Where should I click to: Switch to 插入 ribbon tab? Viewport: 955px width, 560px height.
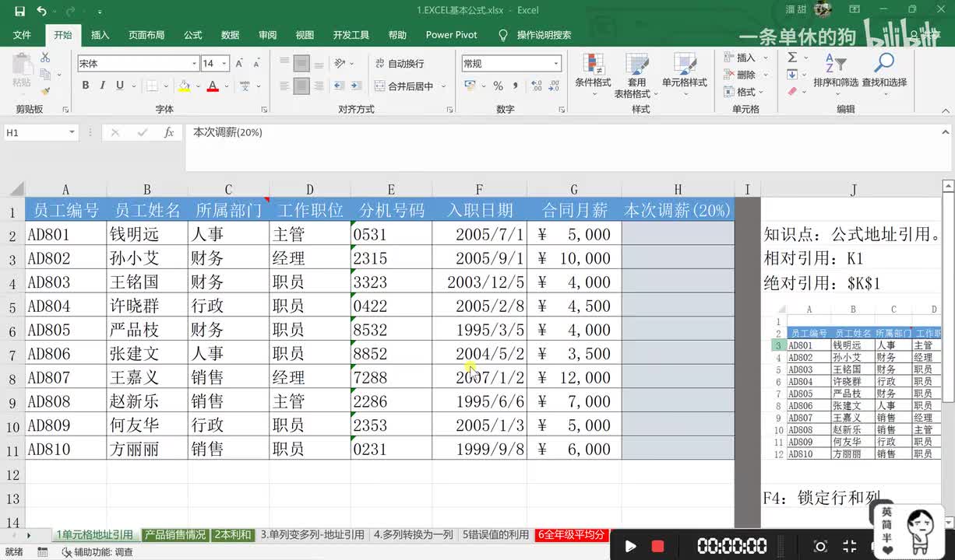pos(100,35)
